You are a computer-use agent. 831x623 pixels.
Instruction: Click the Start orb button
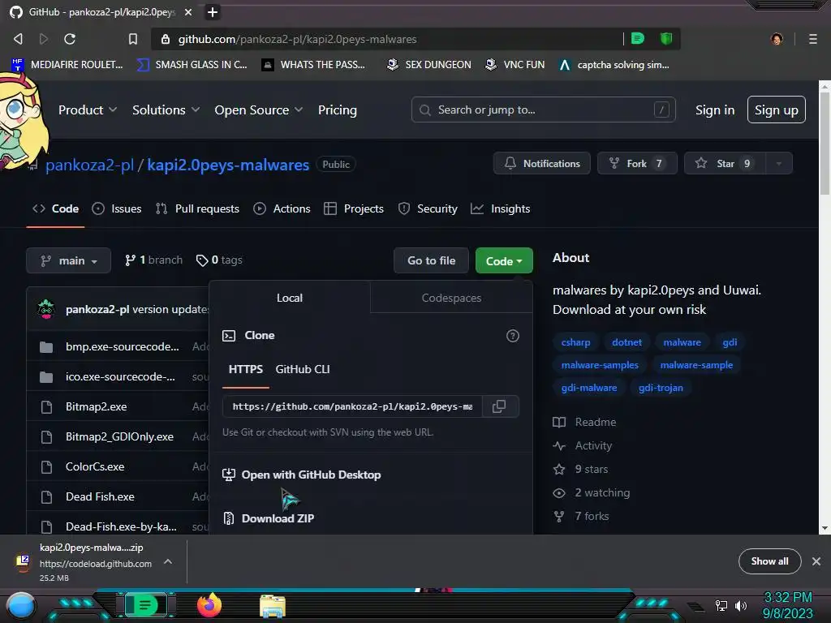point(21,607)
